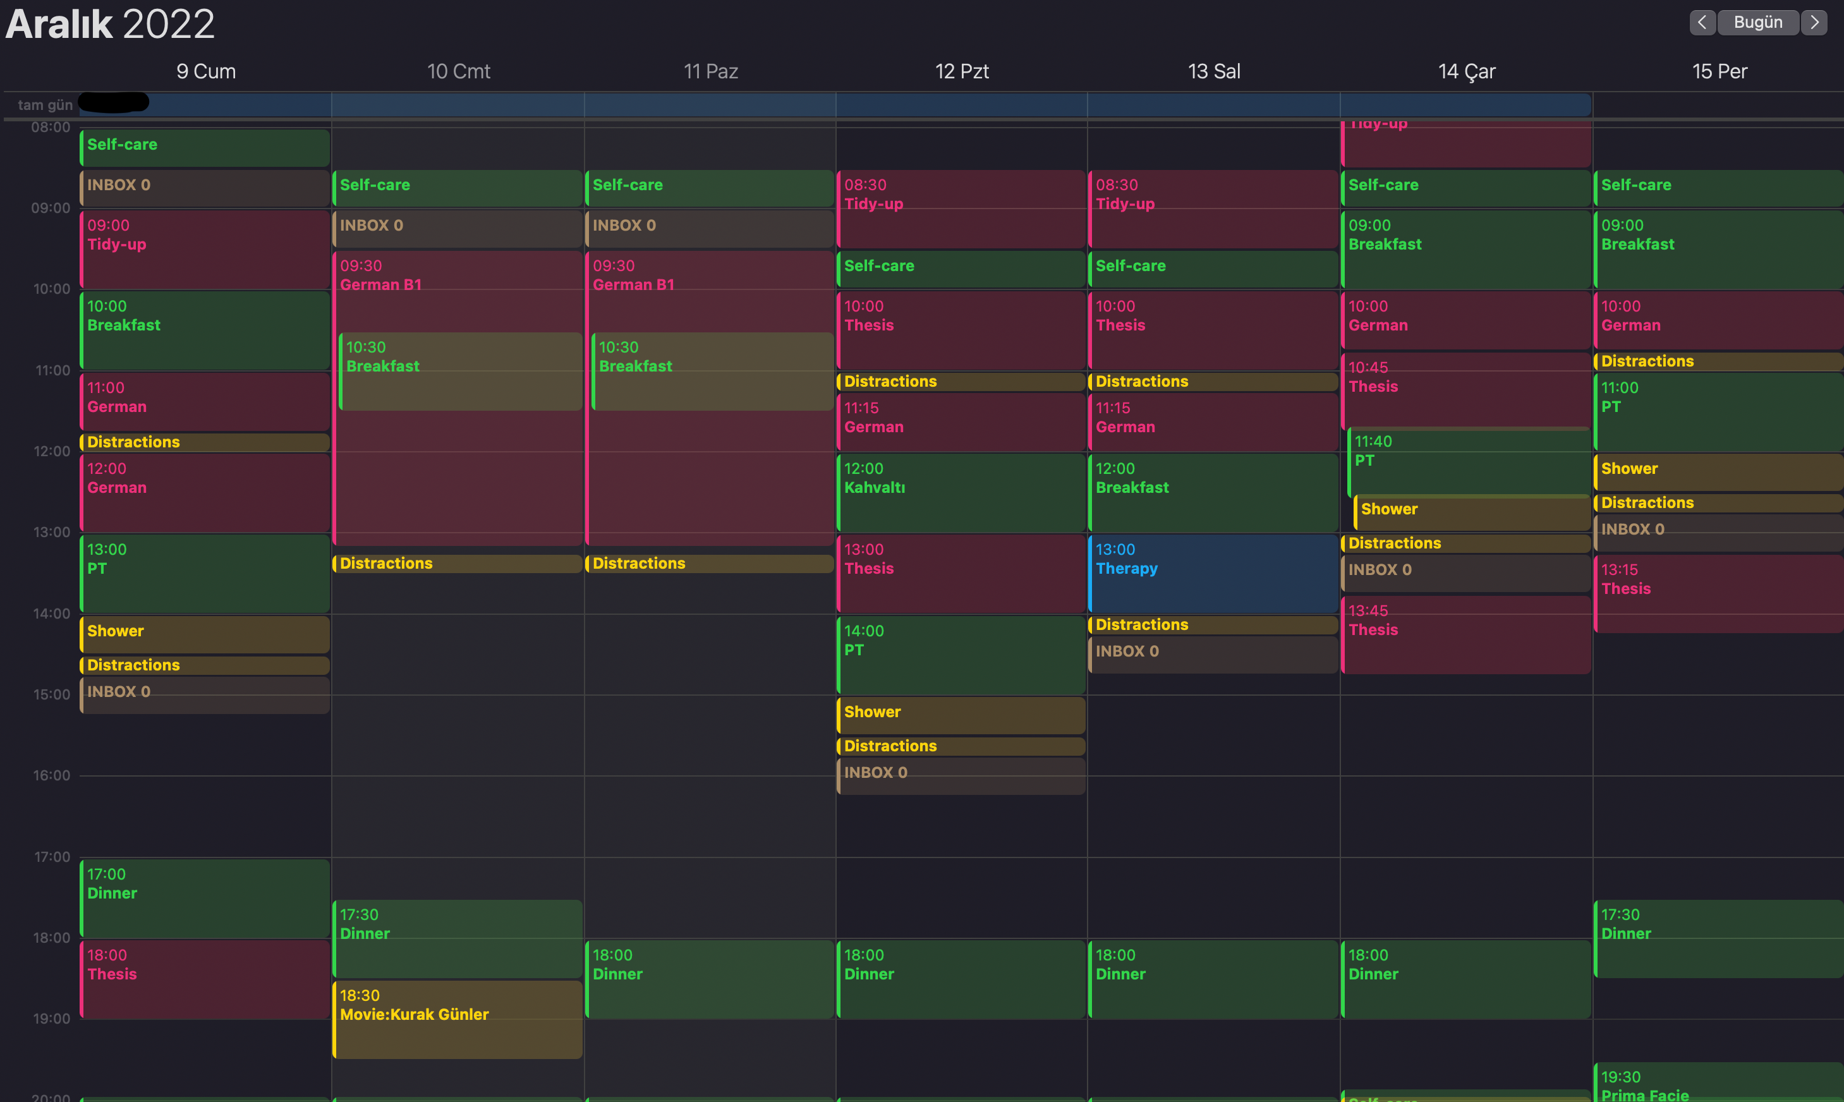Open 17:30 Dinner on Thursday 15
1844x1102 pixels.
pos(1718,938)
